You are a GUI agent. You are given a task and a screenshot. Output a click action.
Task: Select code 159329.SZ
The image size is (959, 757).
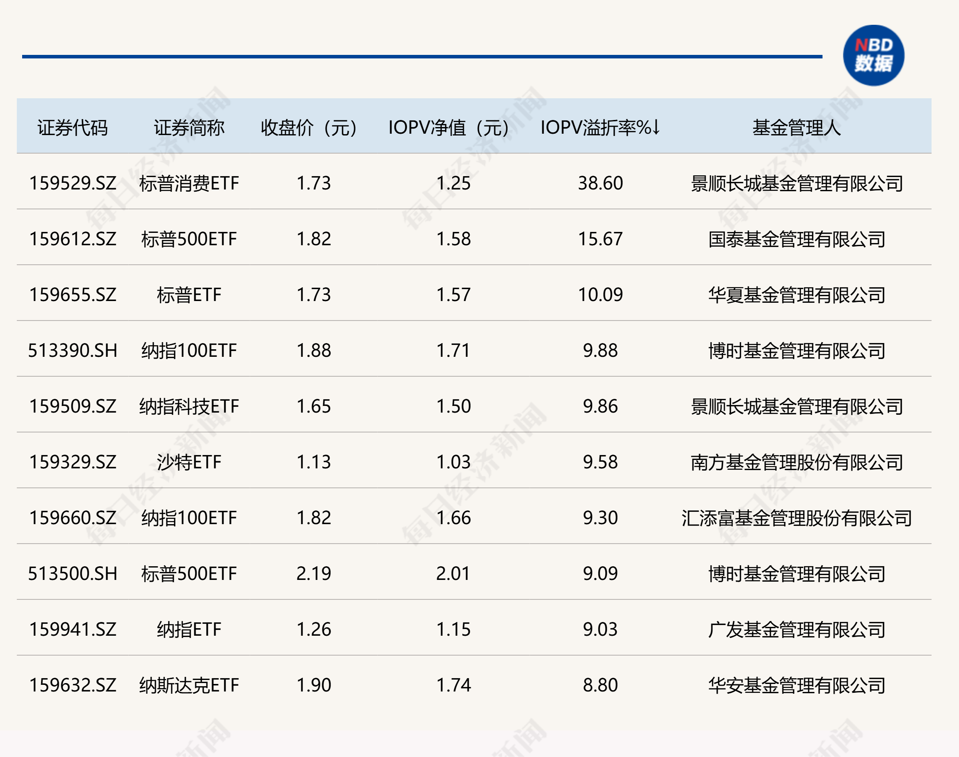73,462
